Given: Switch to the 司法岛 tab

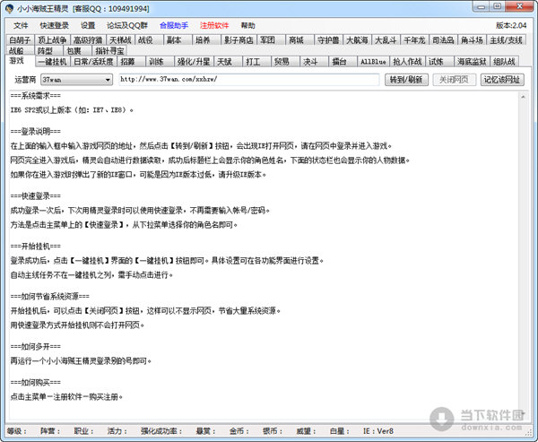Looking at the screenshot, I should pos(443,40).
